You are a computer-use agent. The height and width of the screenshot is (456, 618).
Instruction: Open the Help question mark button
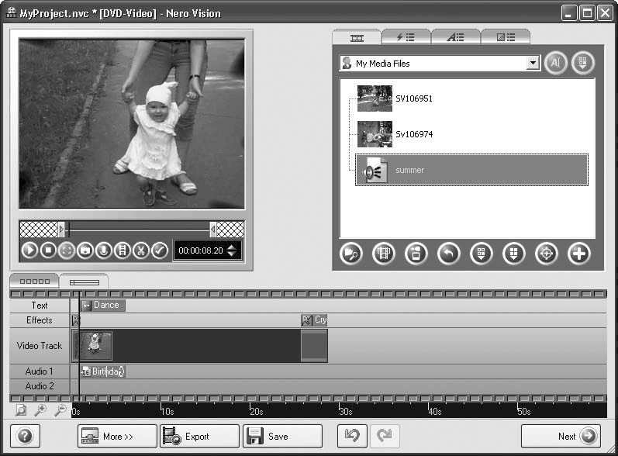click(x=25, y=437)
